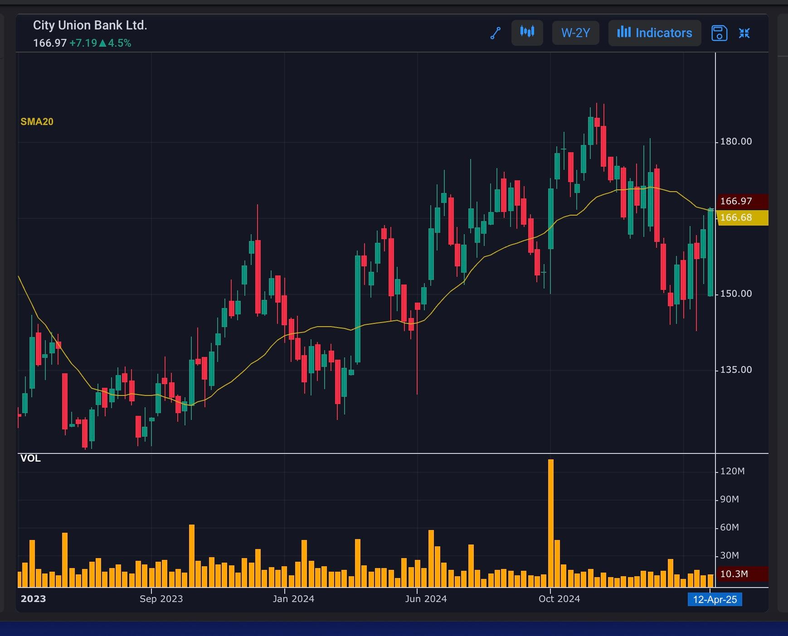788x636 pixels.
Task: Click the Sep 2023 time axis label
Action: (x=161, y=599)
